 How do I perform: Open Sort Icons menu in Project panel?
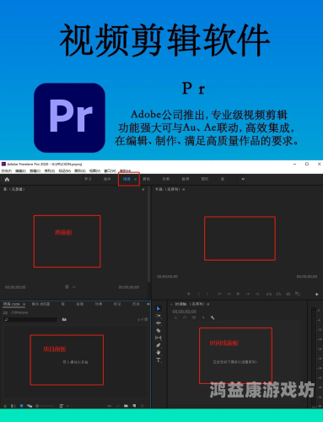tap(62, 406)
